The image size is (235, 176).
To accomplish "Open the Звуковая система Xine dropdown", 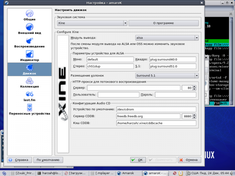I will coord(92,23).
